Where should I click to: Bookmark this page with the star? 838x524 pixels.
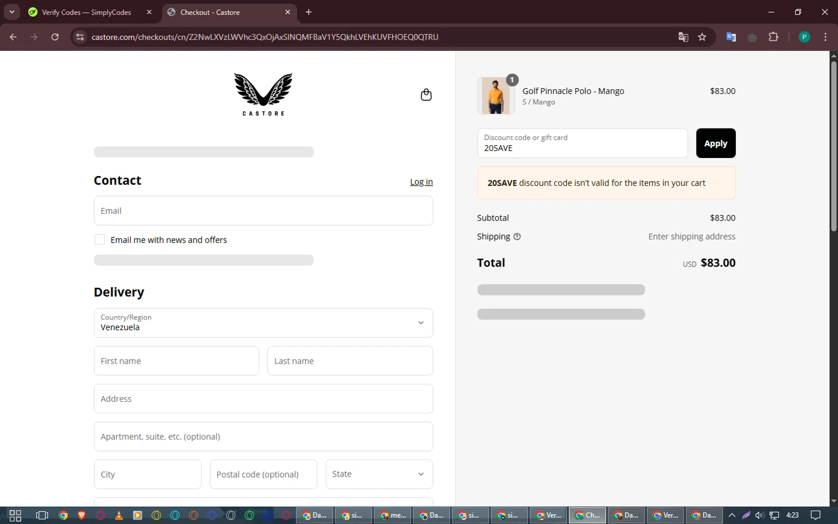(x=702, y=37)
